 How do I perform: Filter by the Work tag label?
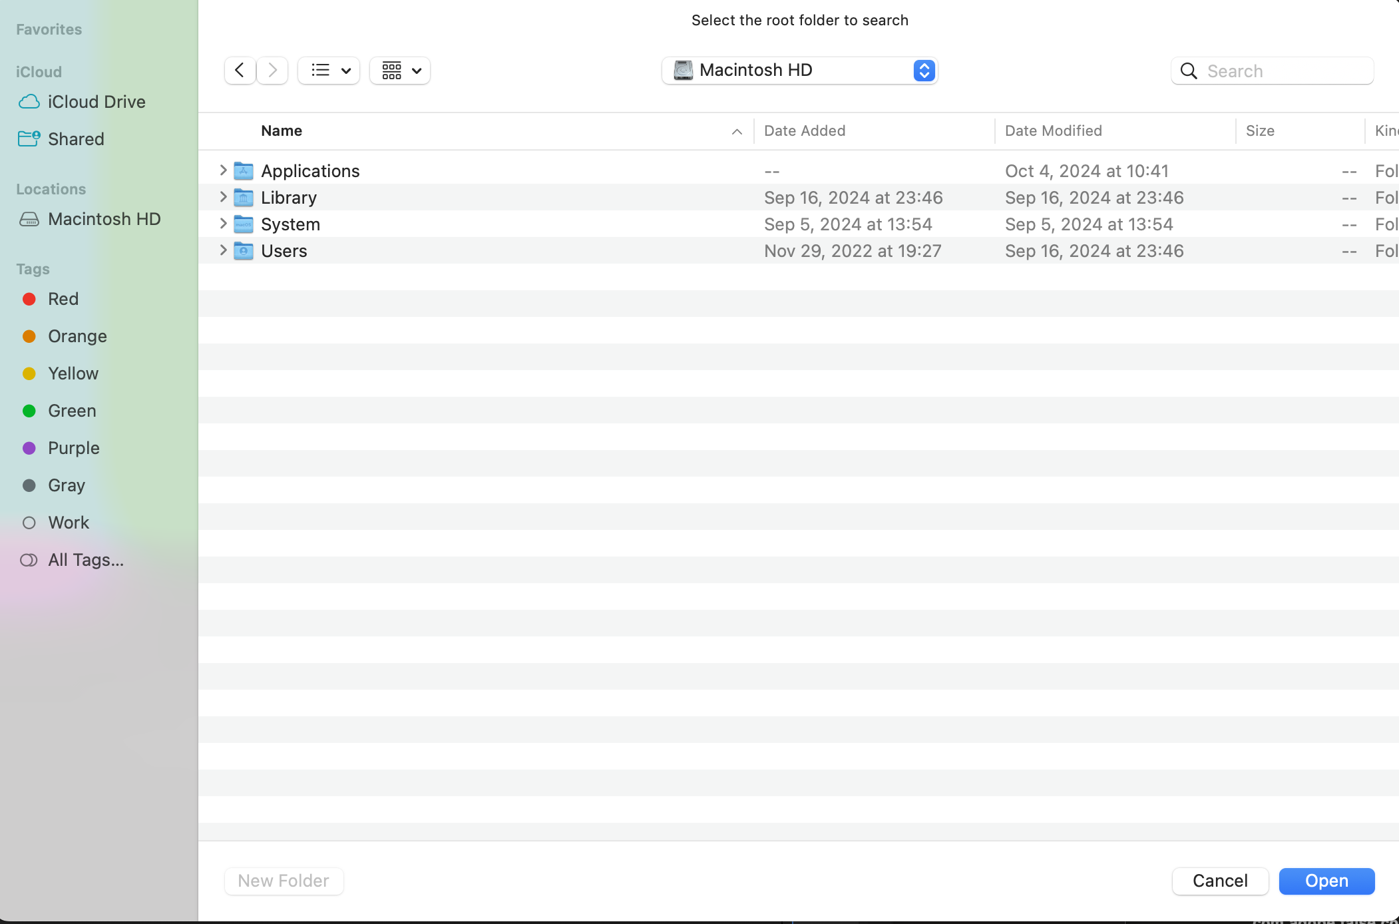69,523
